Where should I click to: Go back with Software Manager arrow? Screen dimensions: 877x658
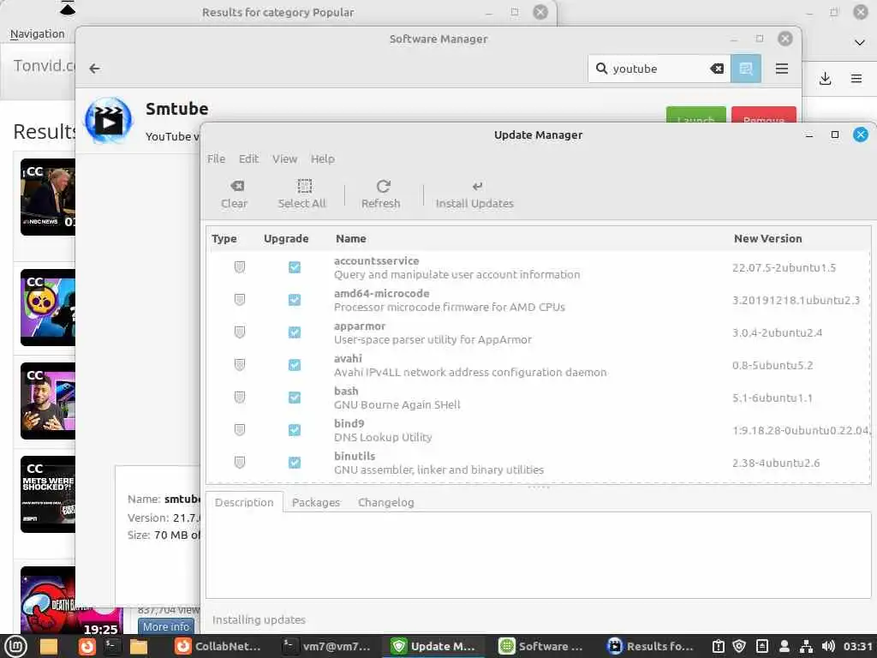click(x=94, y=69)
